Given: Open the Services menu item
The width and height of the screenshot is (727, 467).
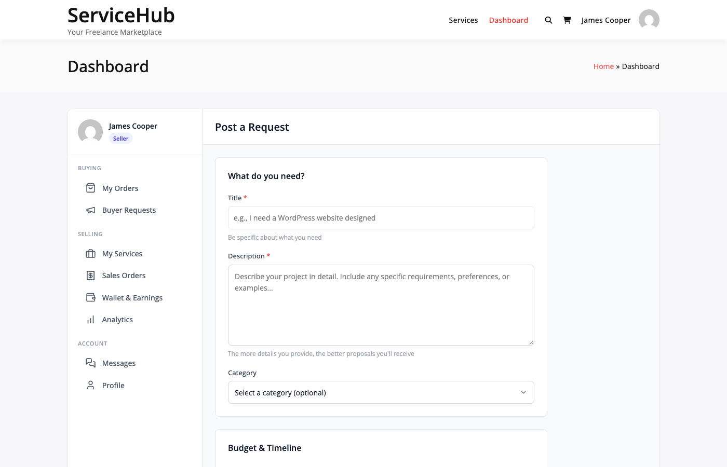Looking at the screenshot, I should pos(463,20).
